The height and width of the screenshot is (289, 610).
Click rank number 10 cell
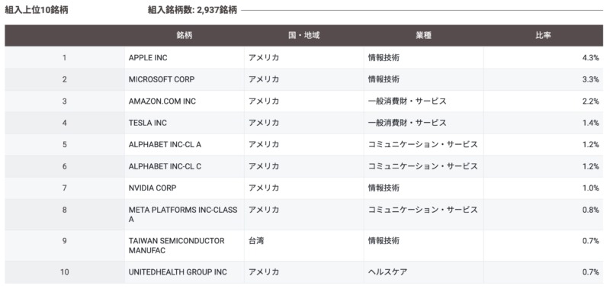click(65, 272)
